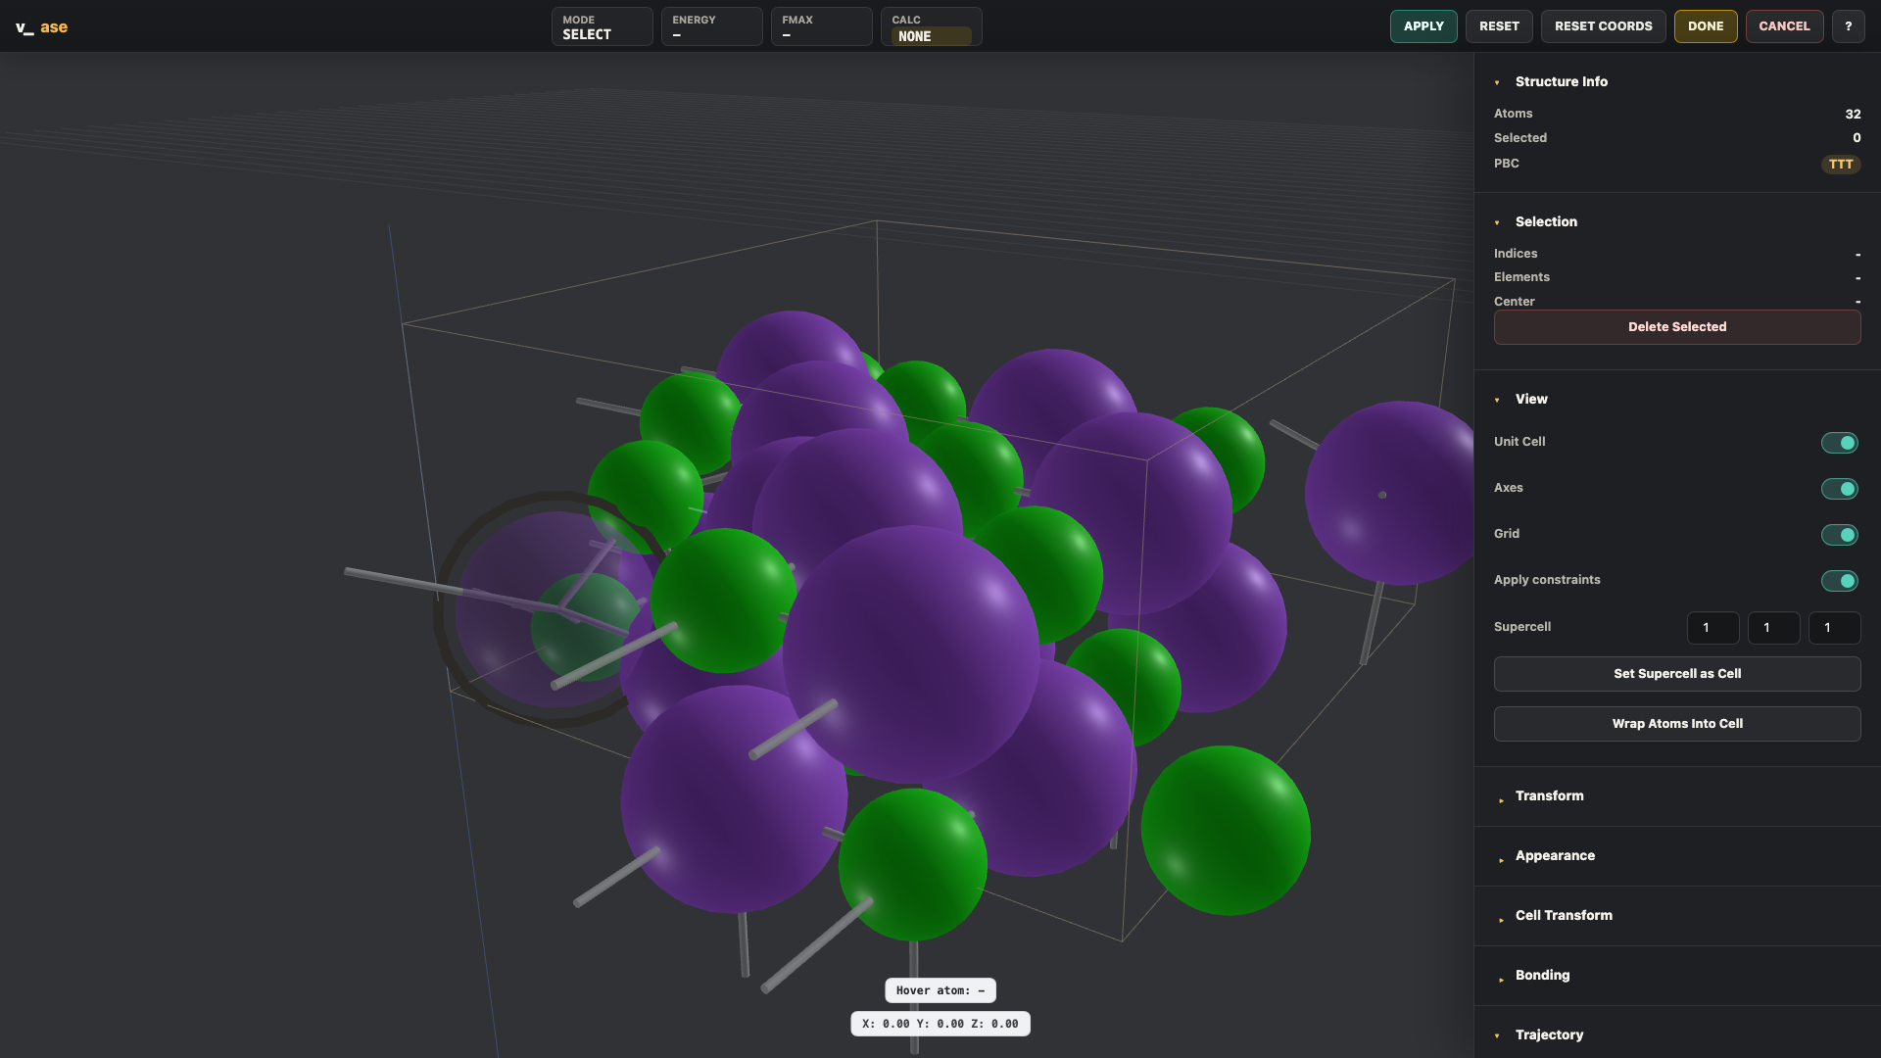Open the help question mark button

1849,26
